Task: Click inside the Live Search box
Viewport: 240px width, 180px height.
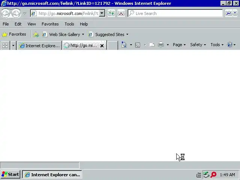Action: click(175, 13)
